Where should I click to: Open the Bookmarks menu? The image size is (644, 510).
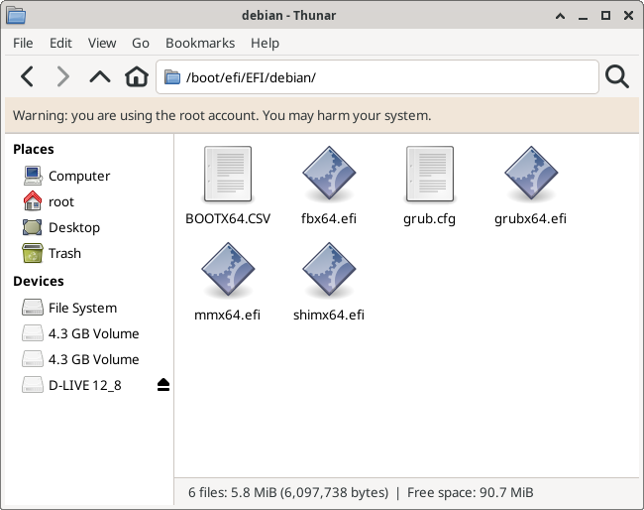[200, 43]
